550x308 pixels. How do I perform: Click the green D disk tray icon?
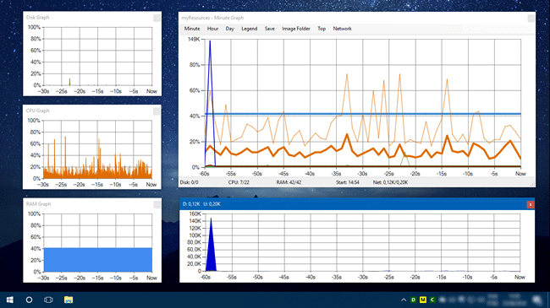[413, 300]
